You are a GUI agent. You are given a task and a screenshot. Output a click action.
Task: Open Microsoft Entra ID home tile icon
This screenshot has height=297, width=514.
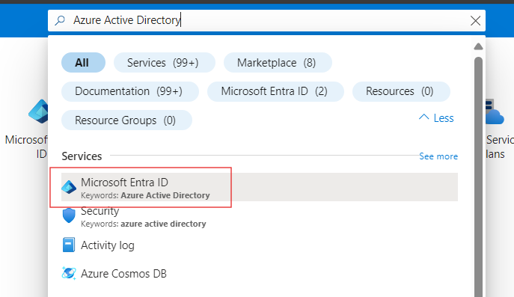pos(38,111)
